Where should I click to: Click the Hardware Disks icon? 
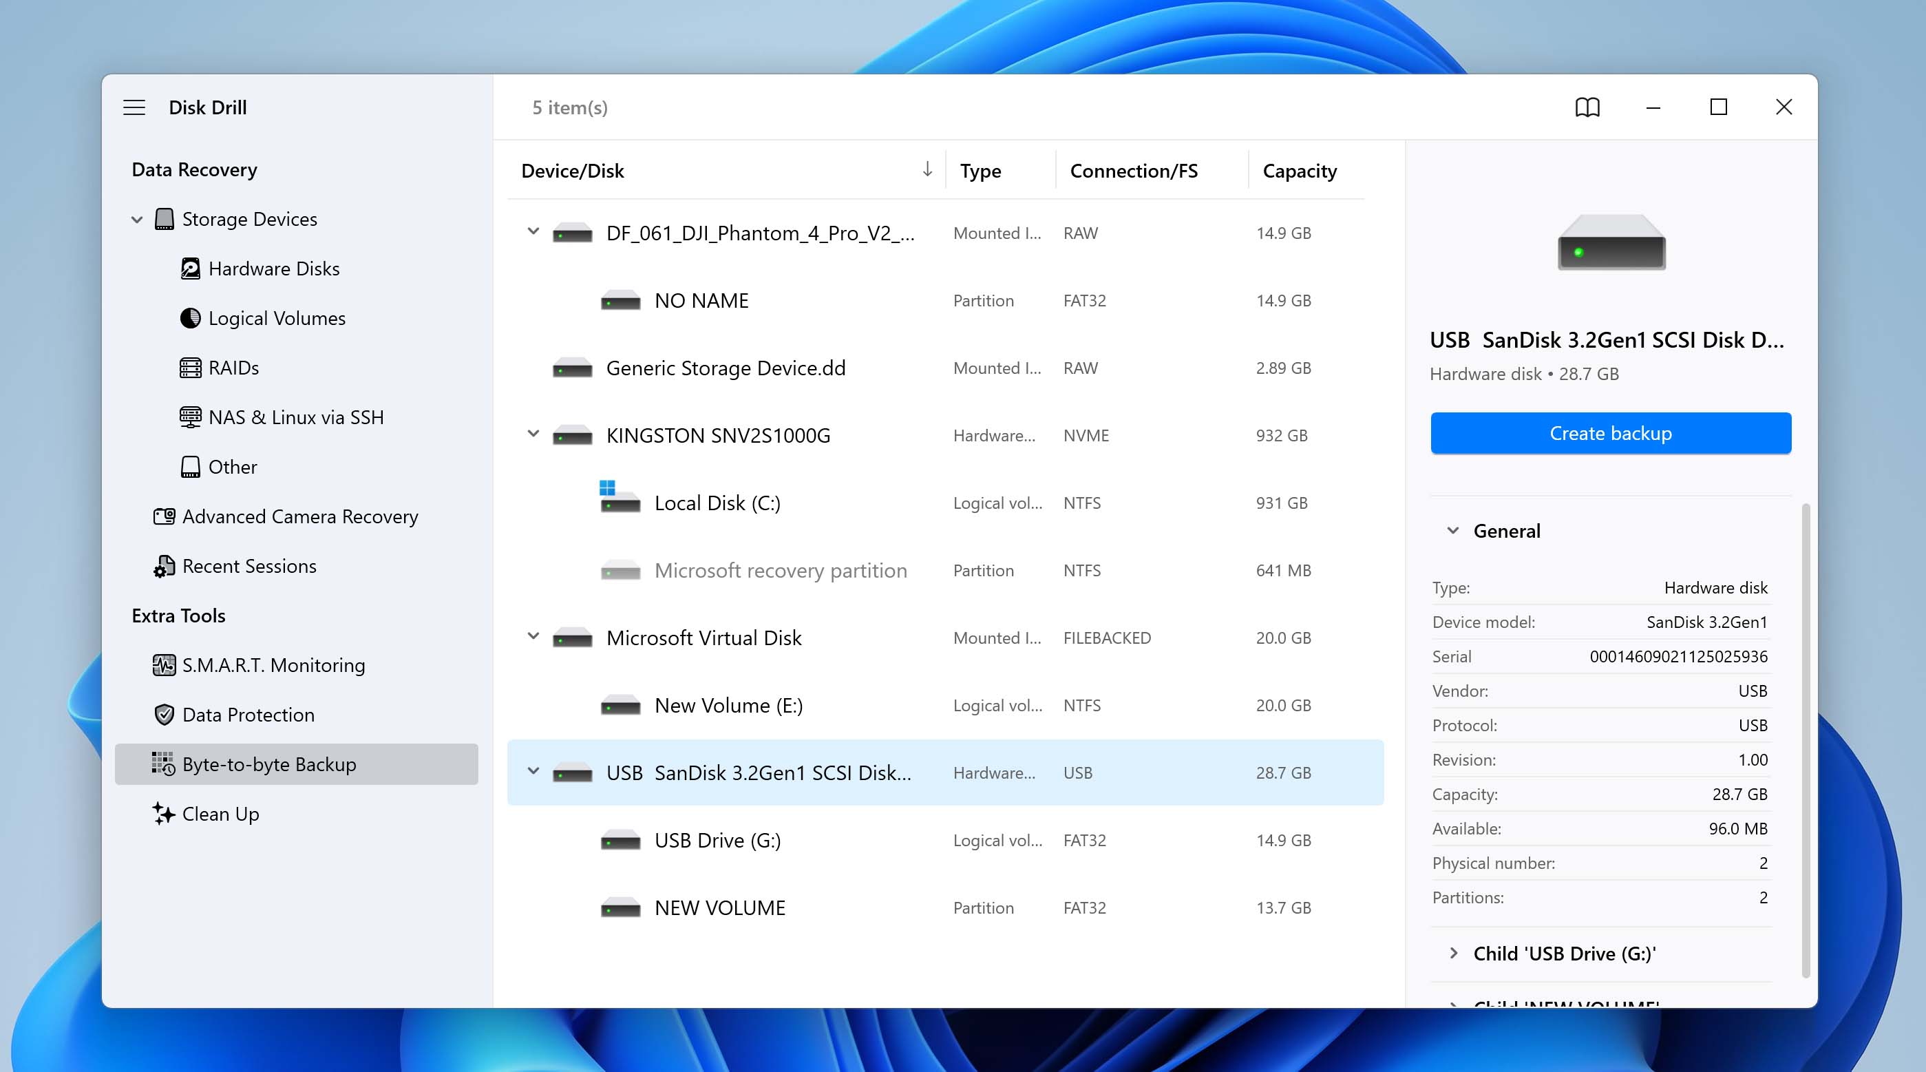[190, 269]
